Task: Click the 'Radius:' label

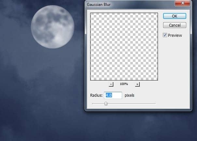Action: (x=96, y=95)
